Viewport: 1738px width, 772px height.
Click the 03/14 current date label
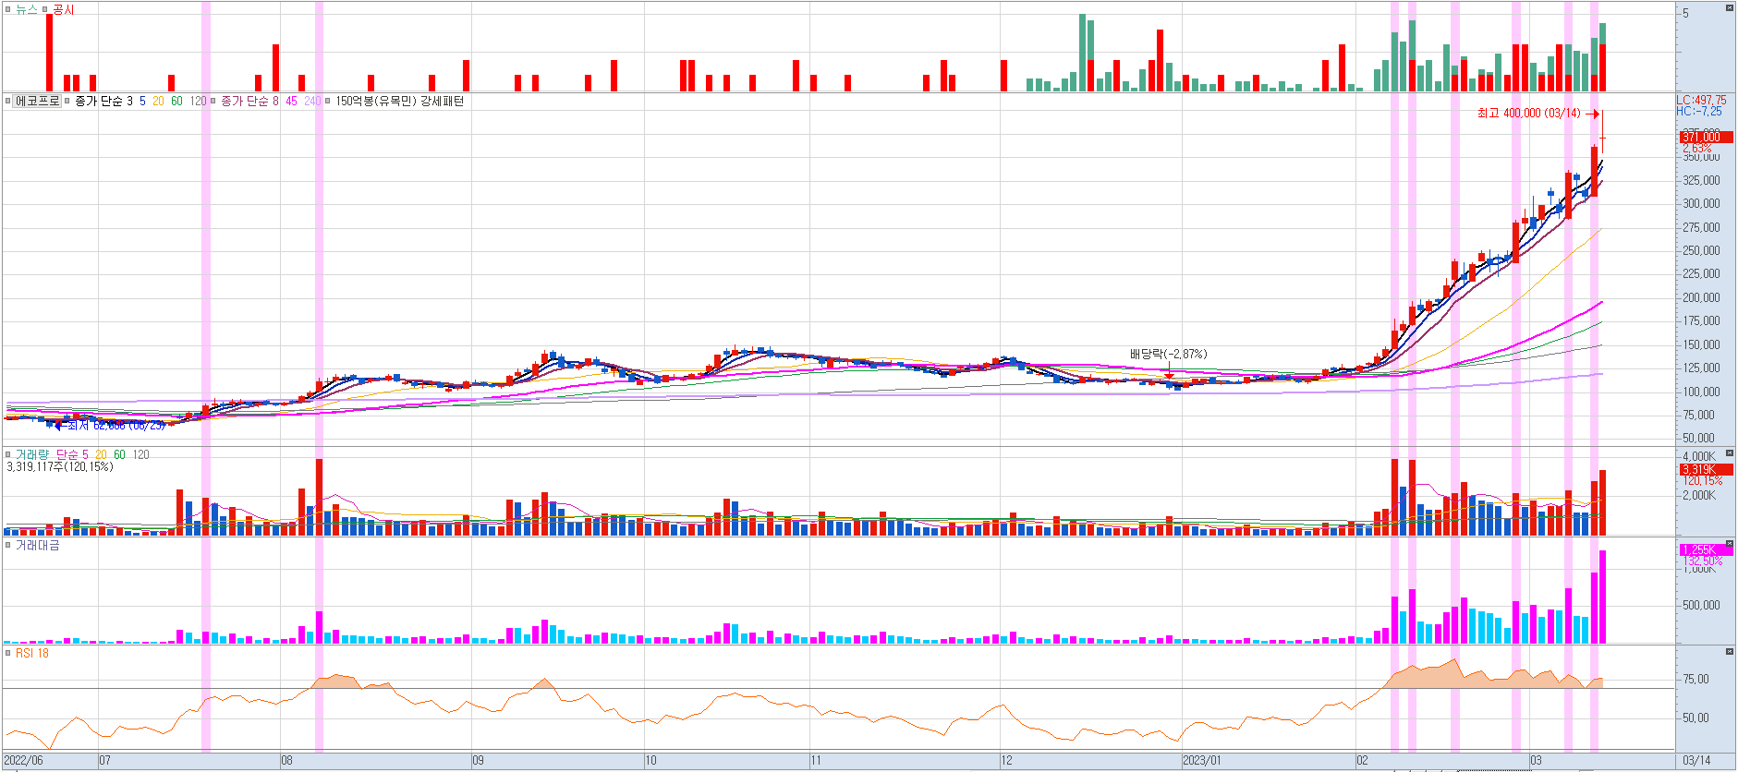pyautogui.click(x=1696, y=761)
